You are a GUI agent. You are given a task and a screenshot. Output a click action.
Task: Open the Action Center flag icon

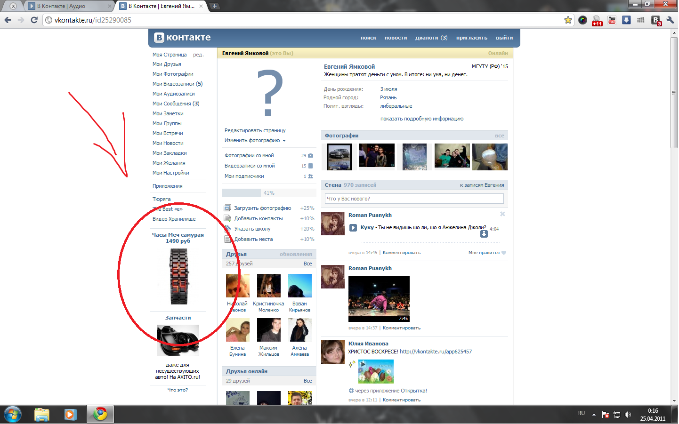tap(606, 415)
